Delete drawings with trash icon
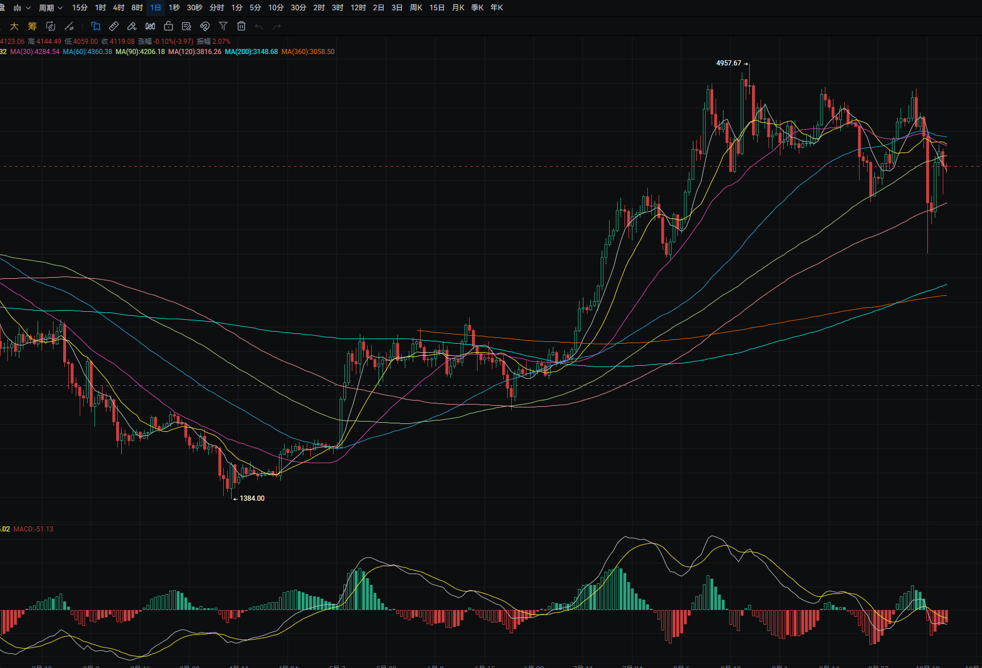 tap(241, 26)
